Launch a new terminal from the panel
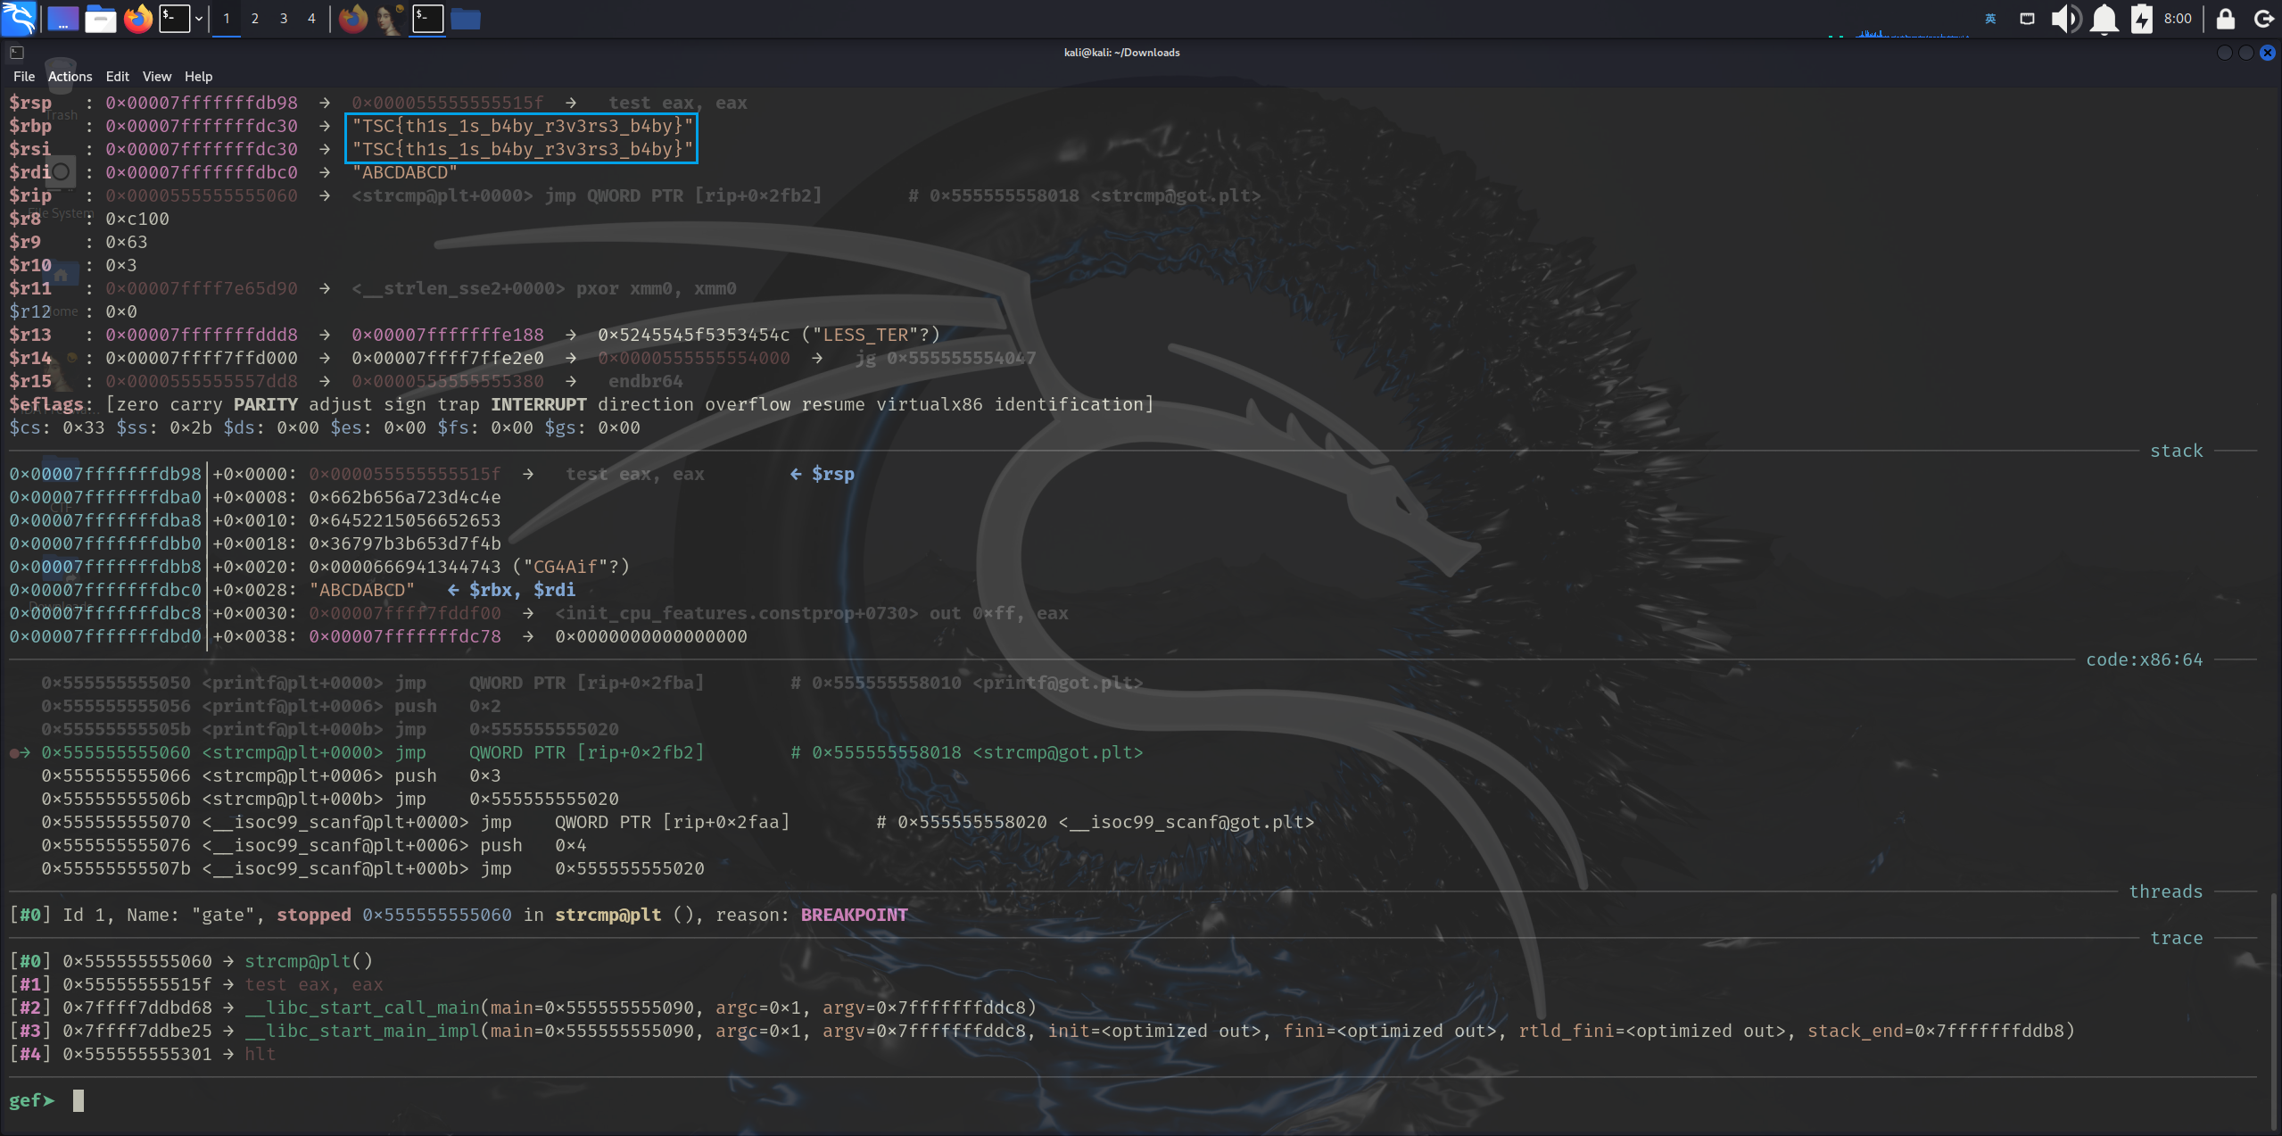 (175, 18)
